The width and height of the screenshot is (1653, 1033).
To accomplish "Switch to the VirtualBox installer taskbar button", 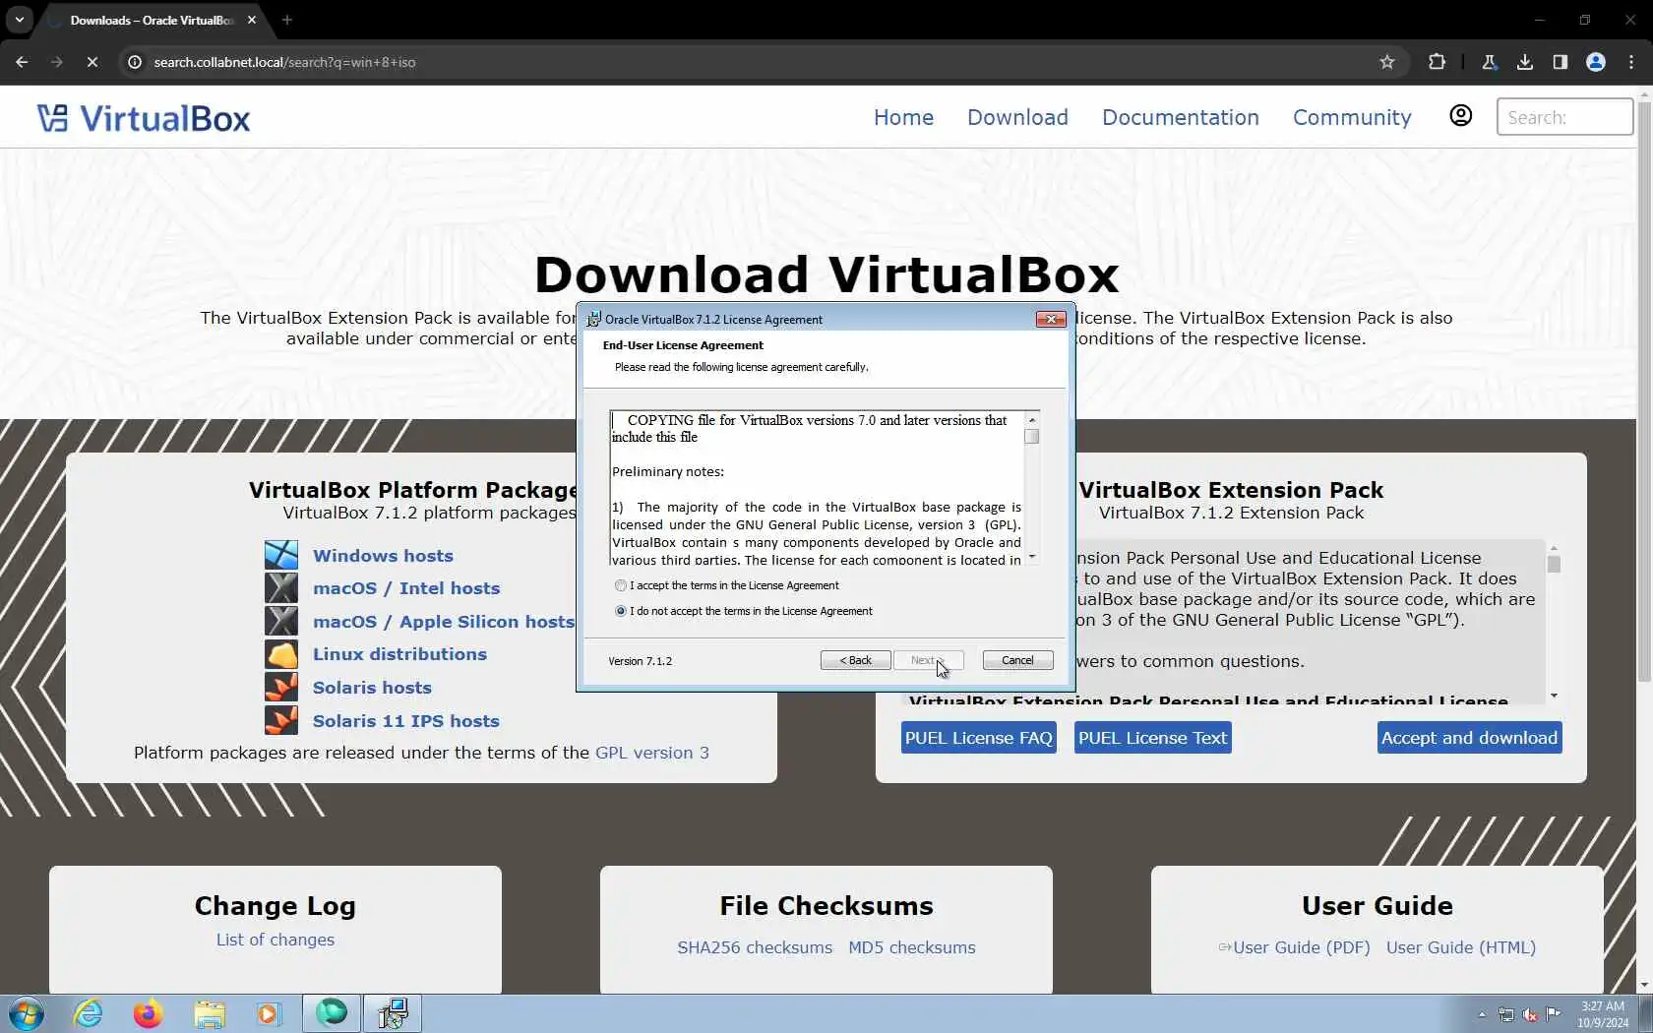I will [393, 1013].
